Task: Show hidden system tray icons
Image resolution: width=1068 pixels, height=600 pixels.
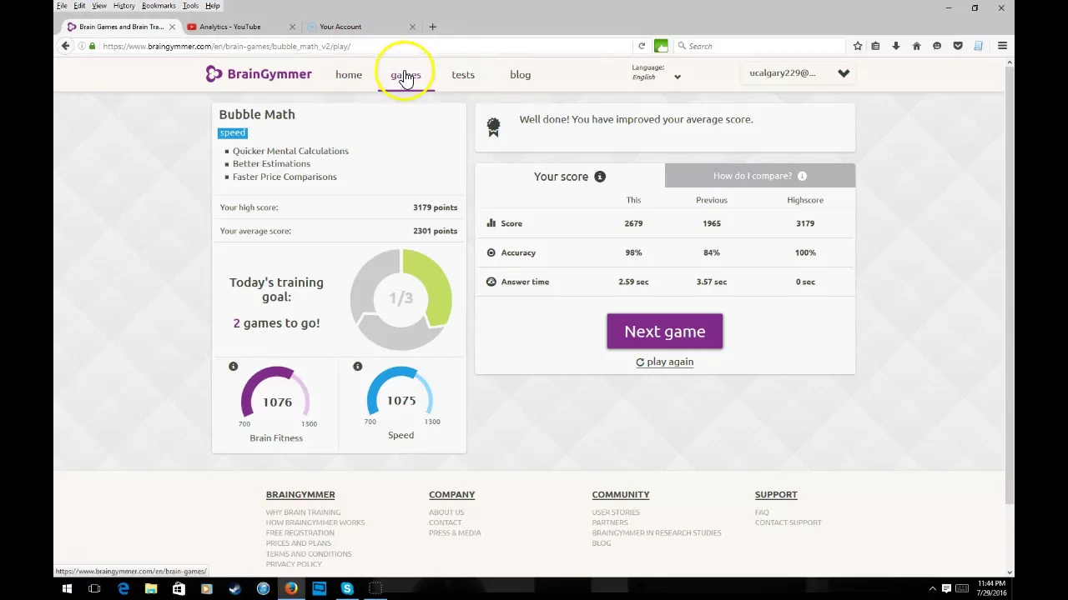Action: (933, 589)
